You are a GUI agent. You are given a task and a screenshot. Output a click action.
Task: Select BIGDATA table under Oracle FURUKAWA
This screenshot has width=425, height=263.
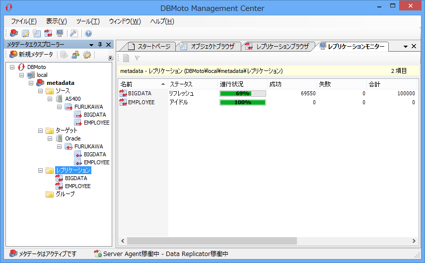(x=95, y=154)
